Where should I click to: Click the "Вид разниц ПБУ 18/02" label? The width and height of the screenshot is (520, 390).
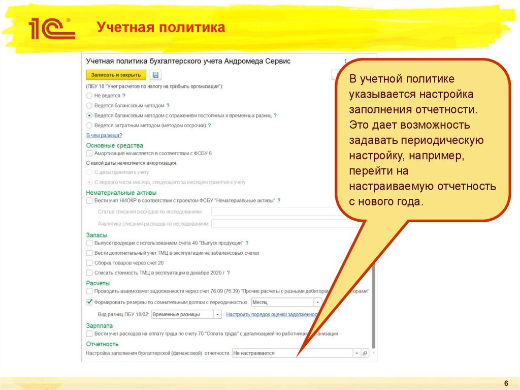123,314
